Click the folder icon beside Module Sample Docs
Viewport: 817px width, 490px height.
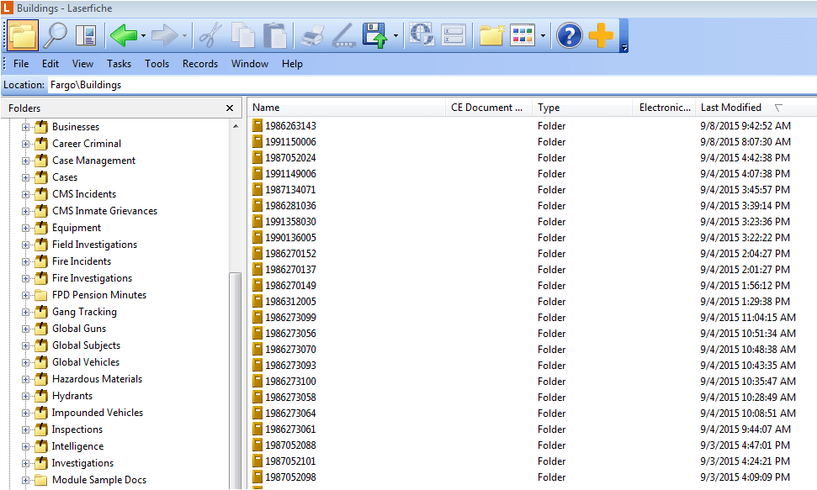[41, 480]
